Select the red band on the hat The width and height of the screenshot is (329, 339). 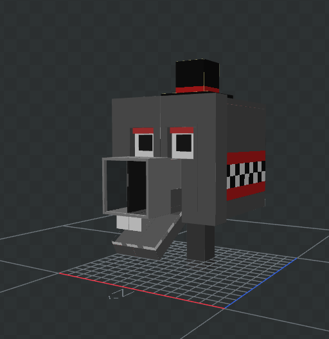[x=197, y=89]
